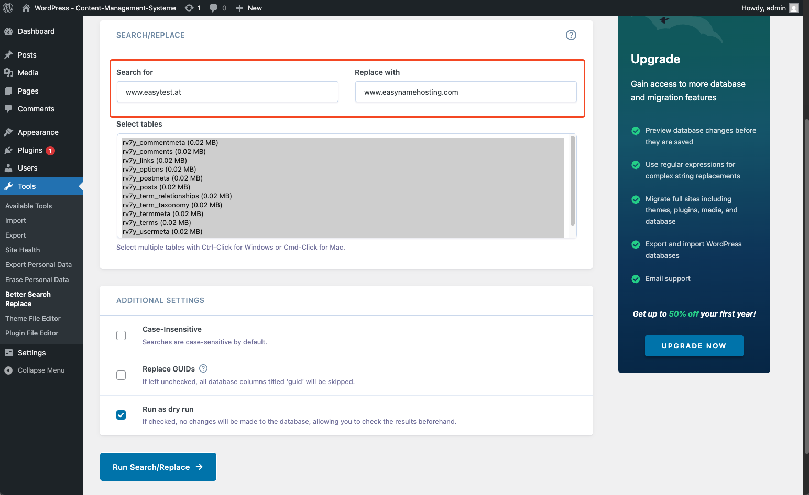Click the Collapse Menu arrow icon
This screenshot has width=809, height=495.
[8, 370]
